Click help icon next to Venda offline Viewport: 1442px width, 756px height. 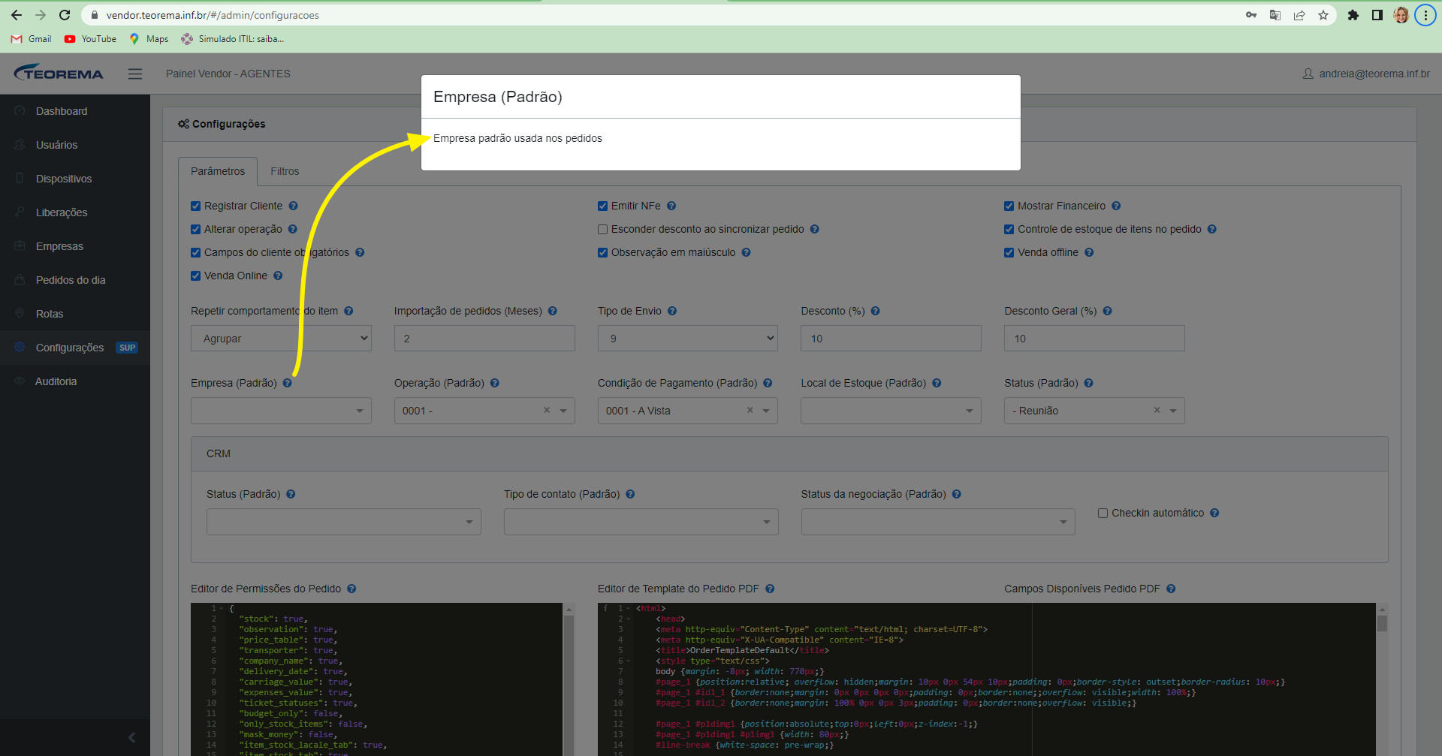pyautogui.click(x=1089, y=252)
